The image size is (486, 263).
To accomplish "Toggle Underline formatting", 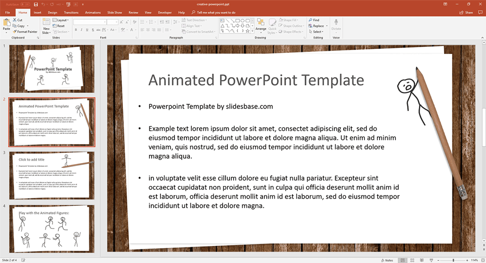I will [x=87, y=30].
